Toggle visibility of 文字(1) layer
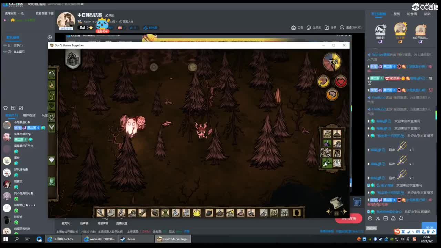The image size is (441, 248). 5,45
